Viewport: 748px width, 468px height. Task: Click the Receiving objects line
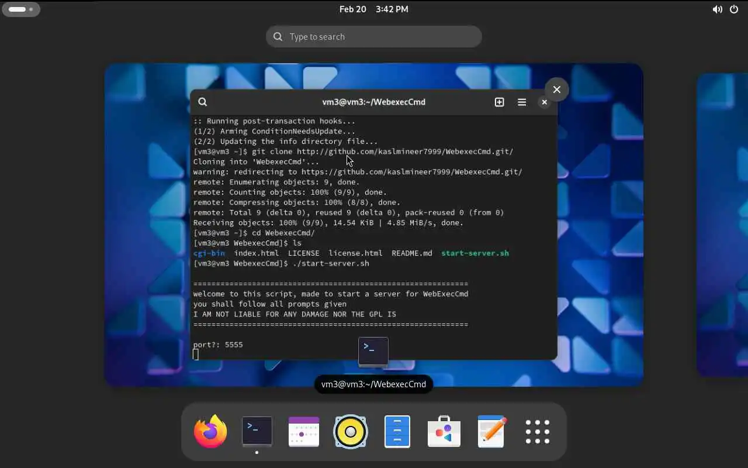pyautogui.click(x=328, y=223)
